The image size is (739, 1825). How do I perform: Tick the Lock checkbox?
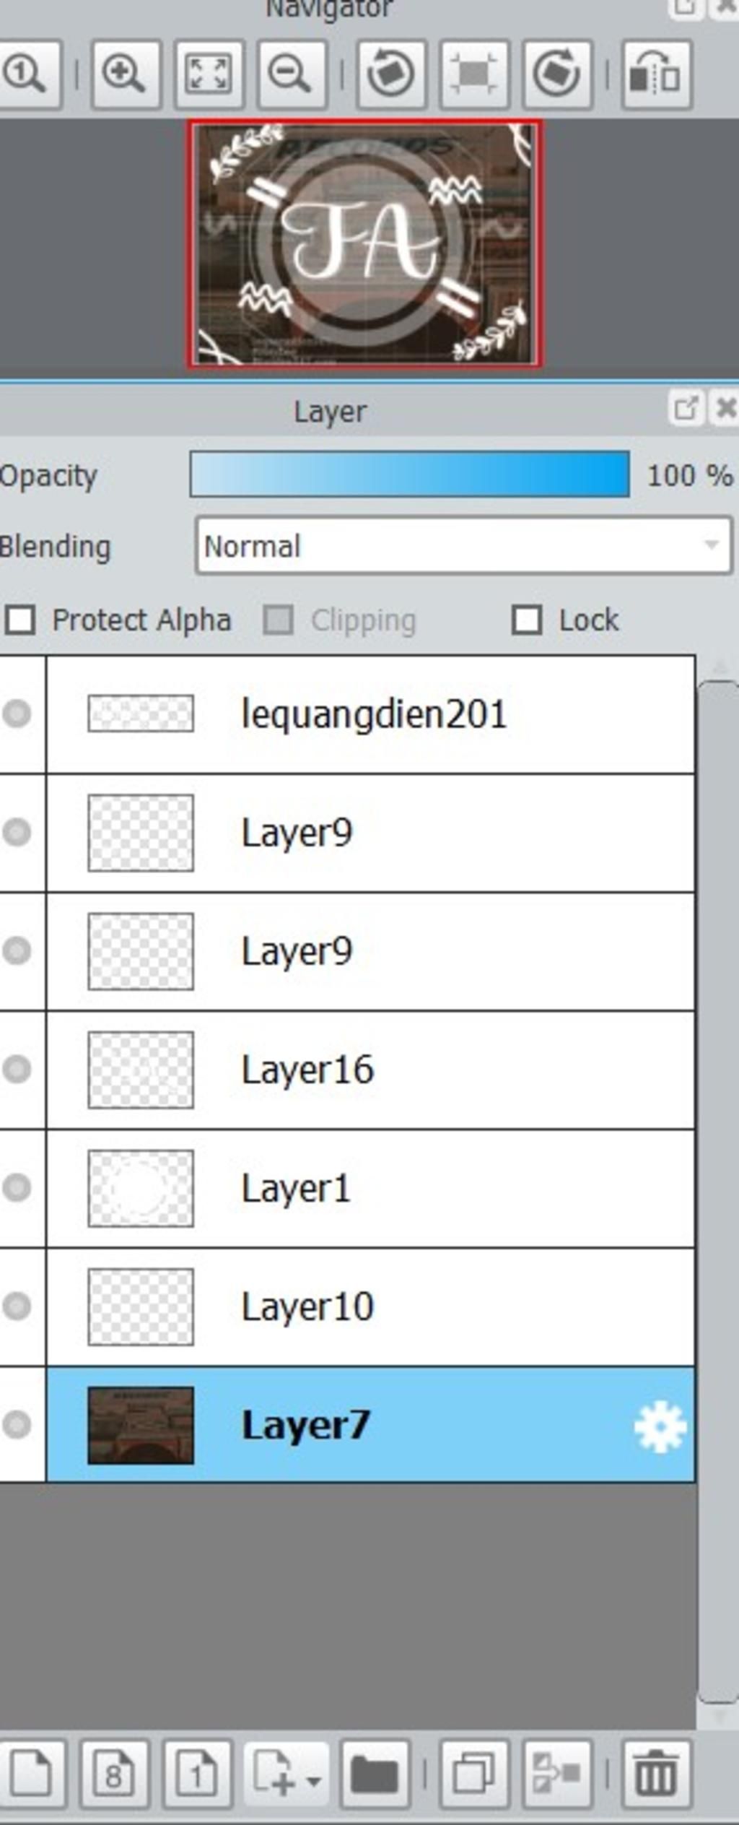[527, 620]
